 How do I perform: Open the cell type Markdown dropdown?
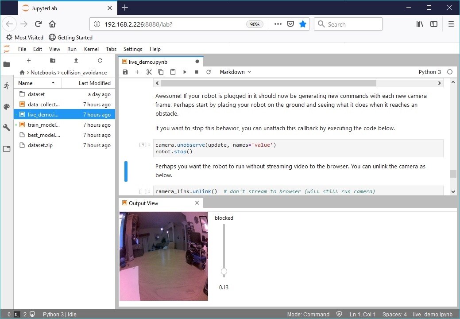point(235,72)
